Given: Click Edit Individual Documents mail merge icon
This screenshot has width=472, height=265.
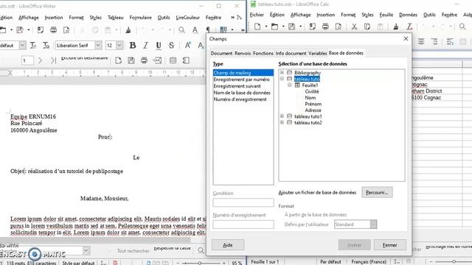Looking at the screenshot, I should [x=118, y=60].
